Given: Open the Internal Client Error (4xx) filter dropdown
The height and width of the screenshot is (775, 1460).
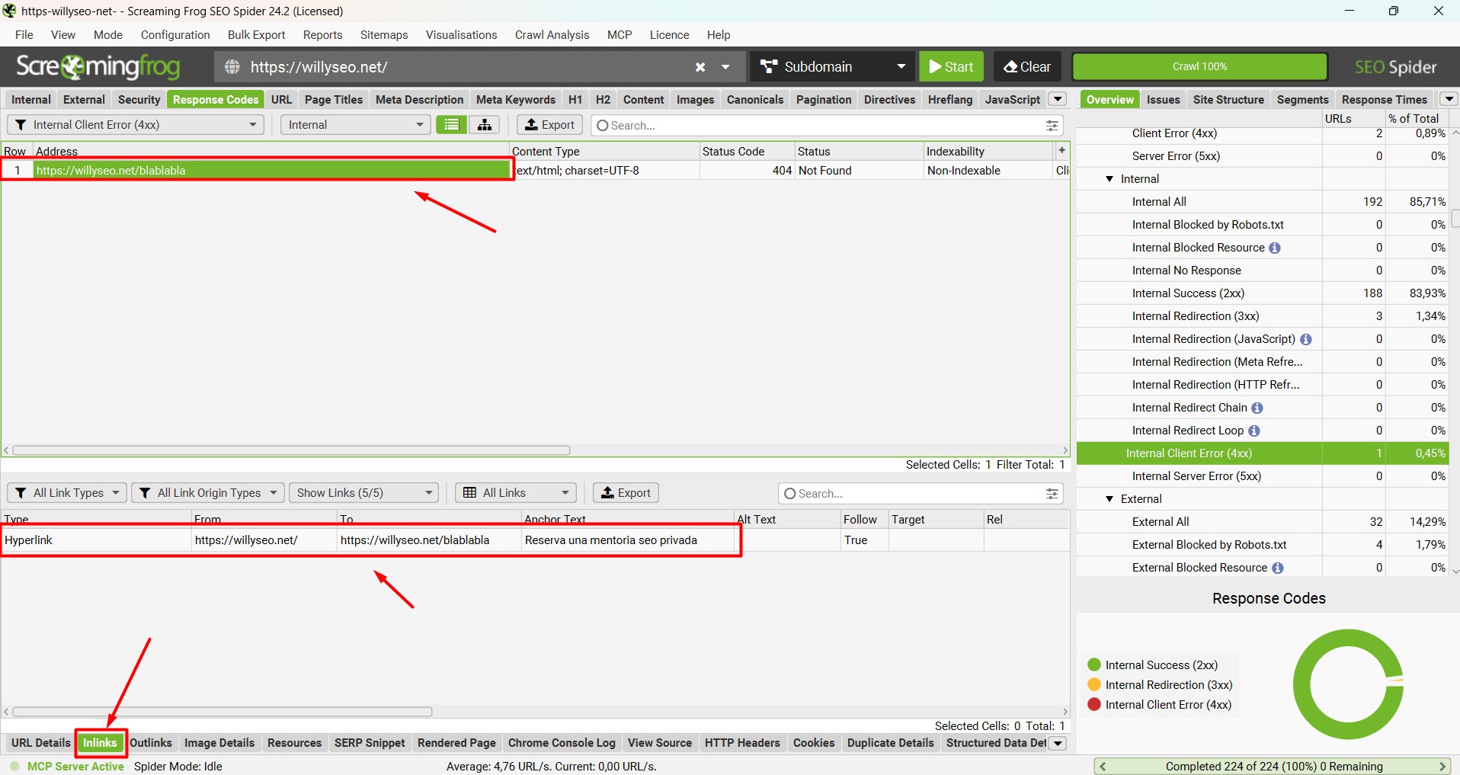Looking at the screenshot, I should [136, 125].
